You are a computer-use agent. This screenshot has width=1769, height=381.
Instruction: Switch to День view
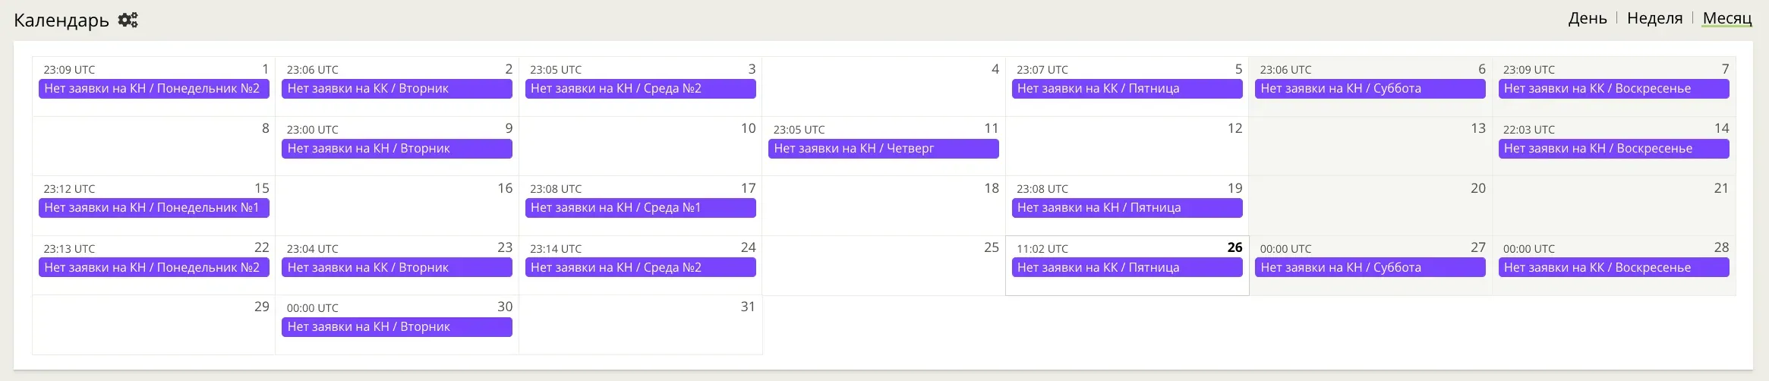[1587, 18]
